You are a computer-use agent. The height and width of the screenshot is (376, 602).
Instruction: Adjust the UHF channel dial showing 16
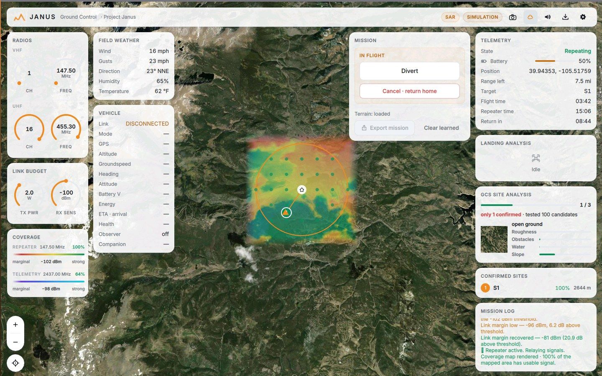[x=29, y=129]
